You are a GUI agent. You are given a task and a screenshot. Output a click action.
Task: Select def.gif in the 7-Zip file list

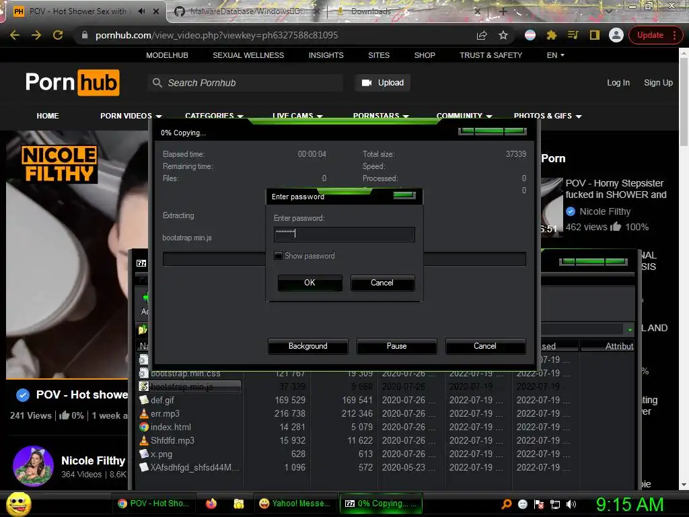(x=162, y=400)
